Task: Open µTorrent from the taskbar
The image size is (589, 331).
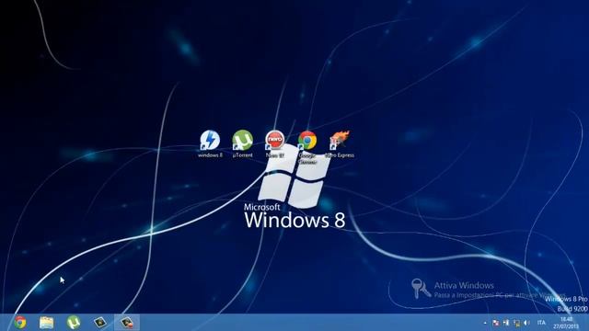Action: coord(74,323)
